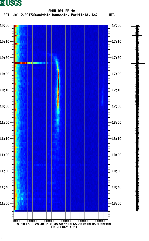Screen dimensions: 149x241
Task: Click the 60 Hz frequency axis label
Action: coord(70,224)
